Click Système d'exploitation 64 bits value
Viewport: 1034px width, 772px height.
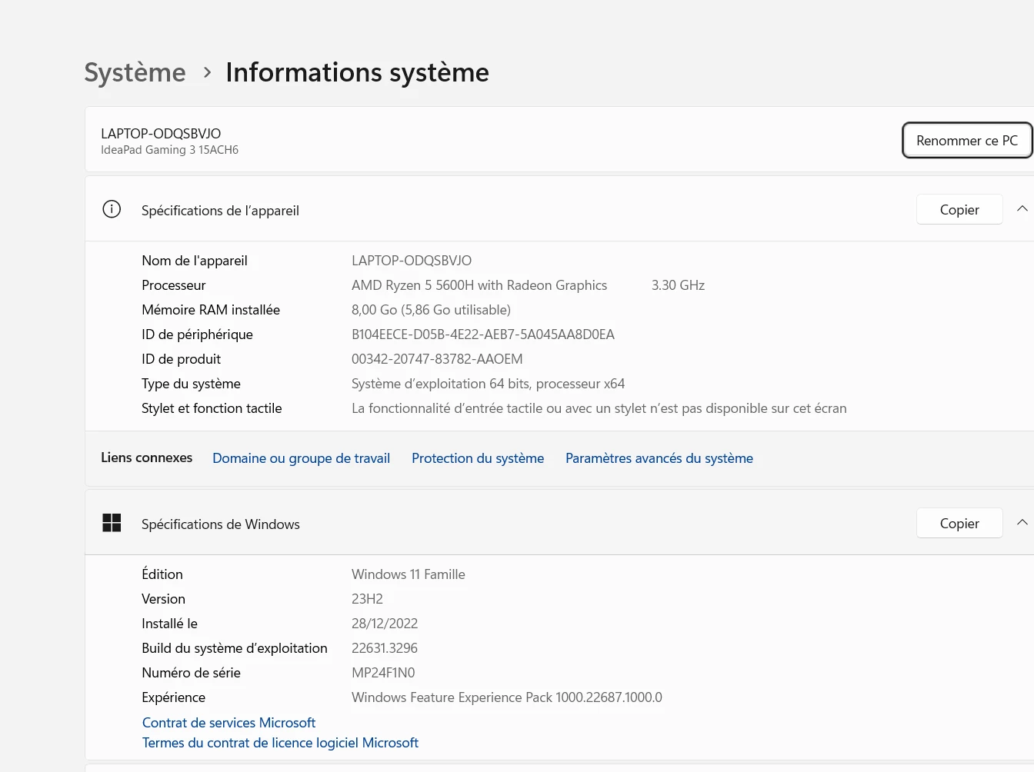click(x=488, y=384)
